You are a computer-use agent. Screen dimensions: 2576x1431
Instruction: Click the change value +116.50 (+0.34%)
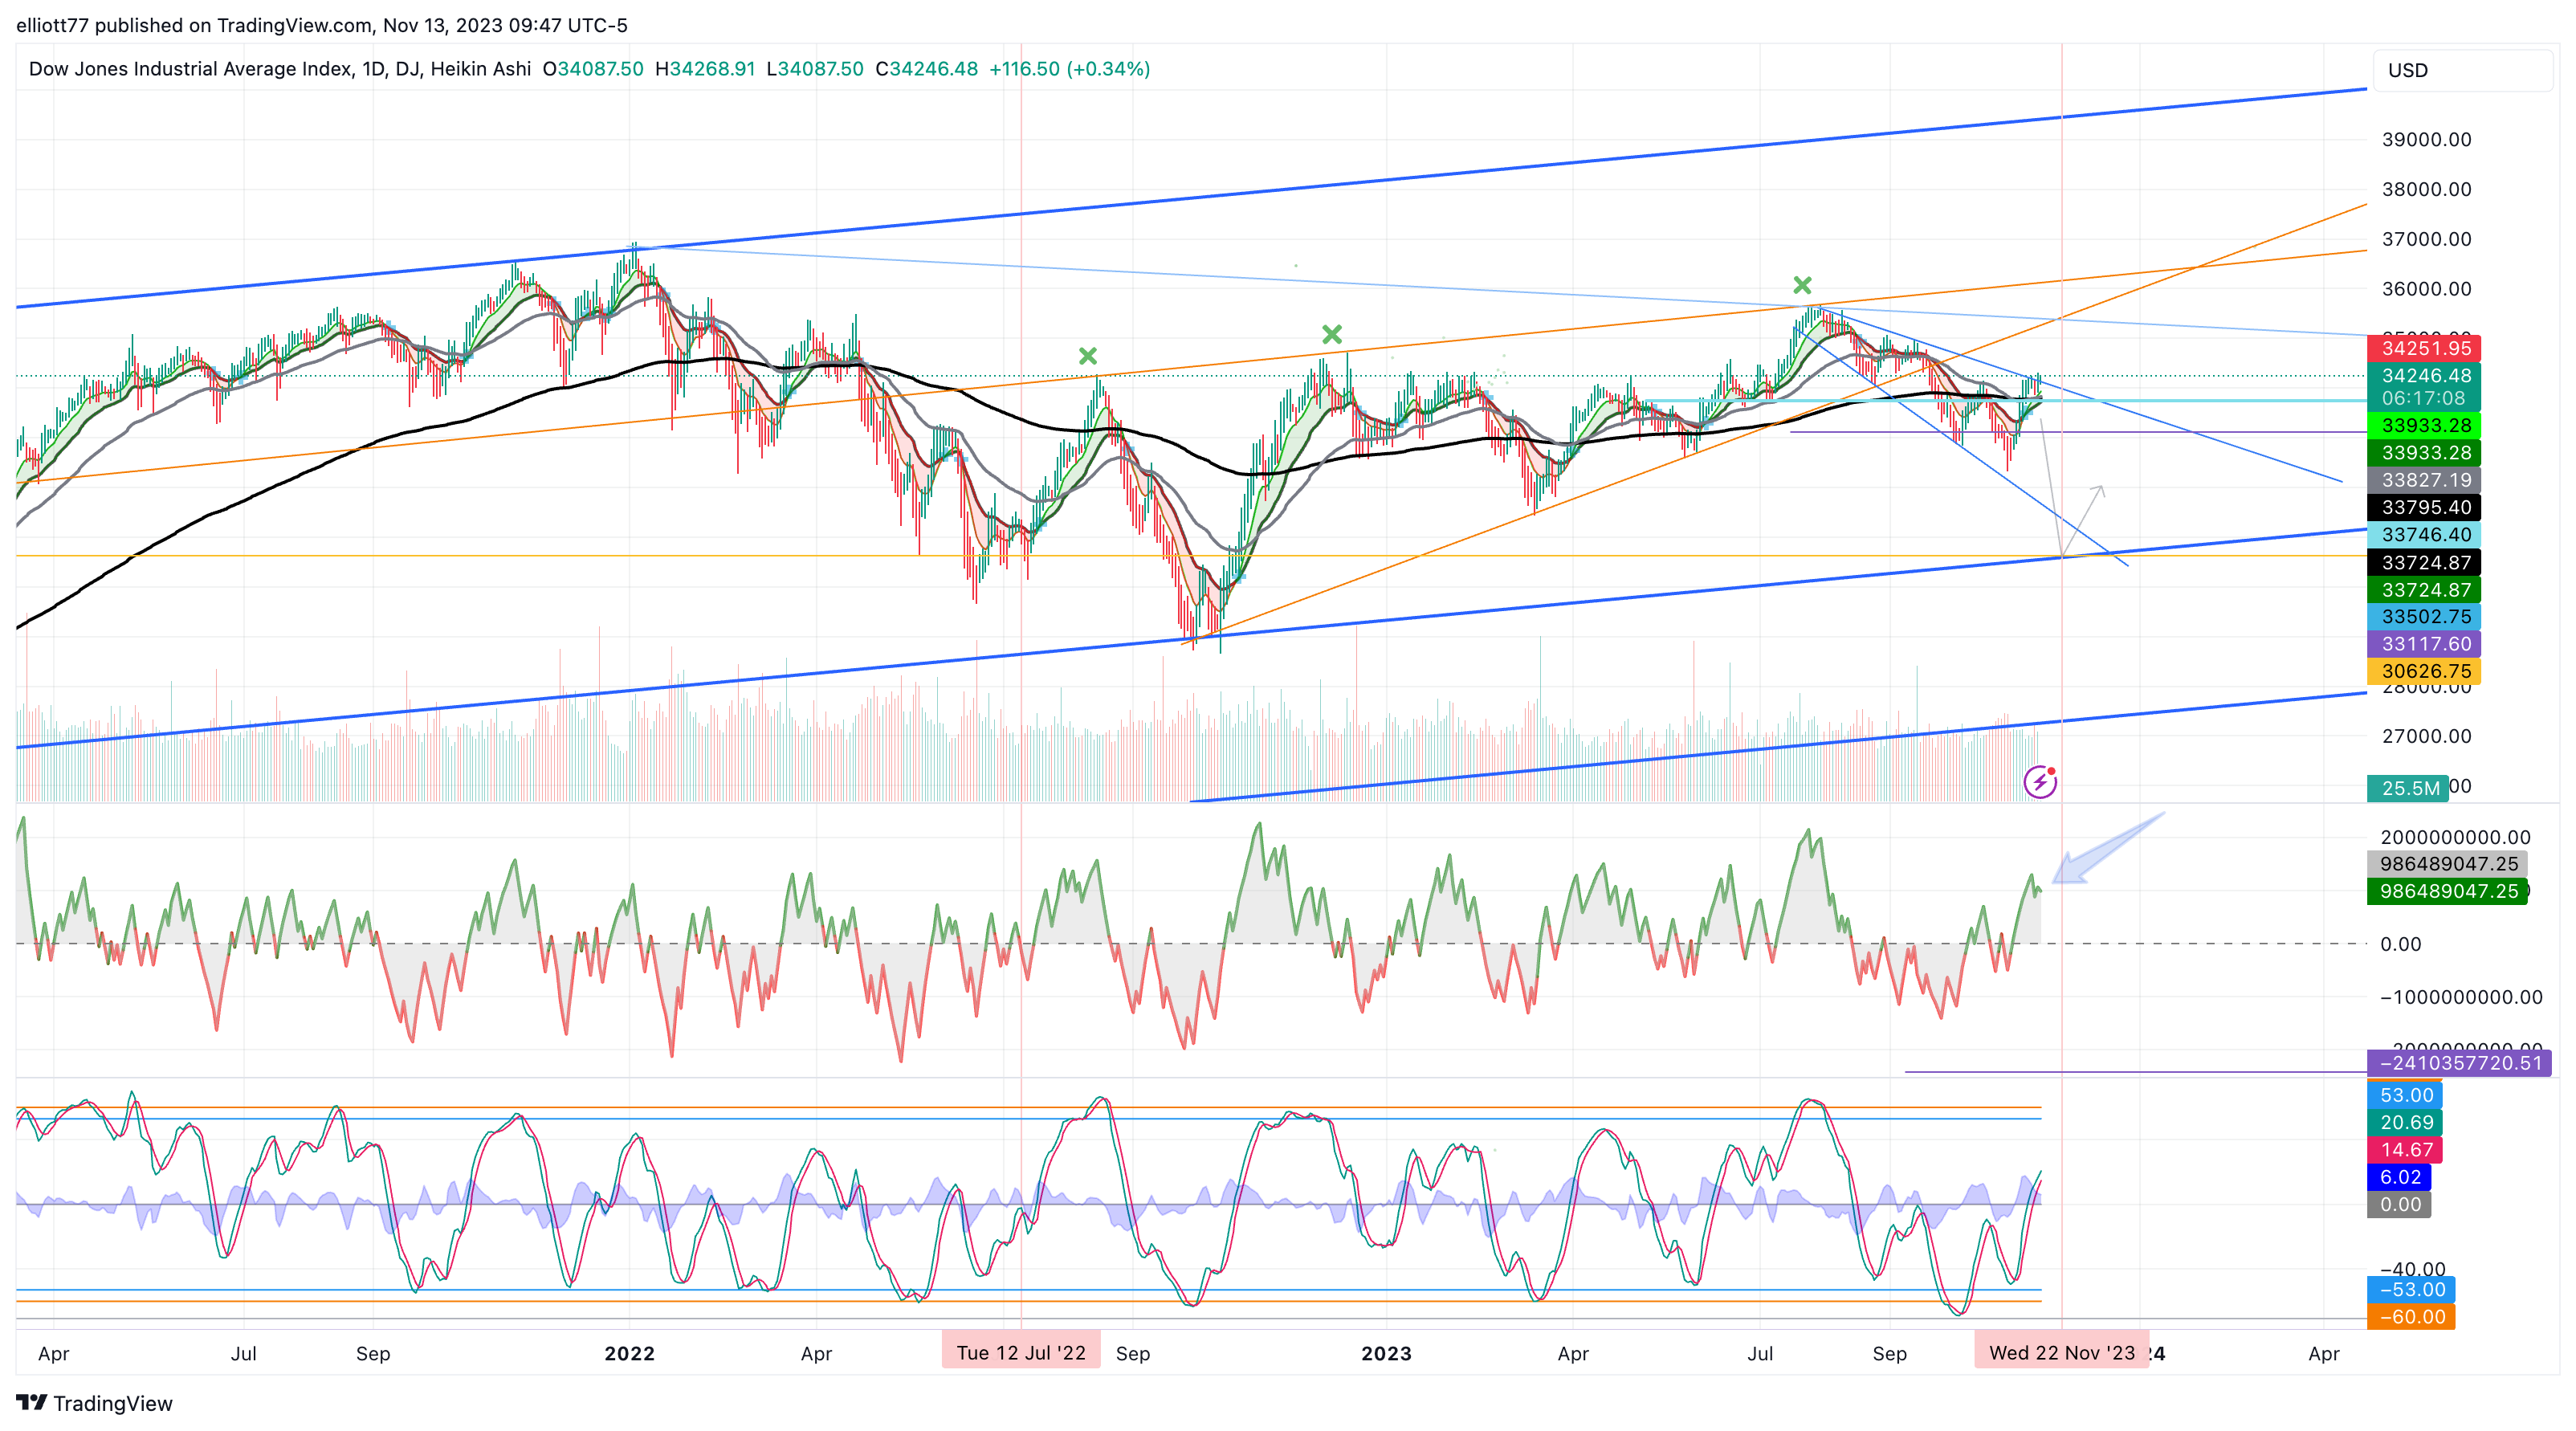[1070, 69]
